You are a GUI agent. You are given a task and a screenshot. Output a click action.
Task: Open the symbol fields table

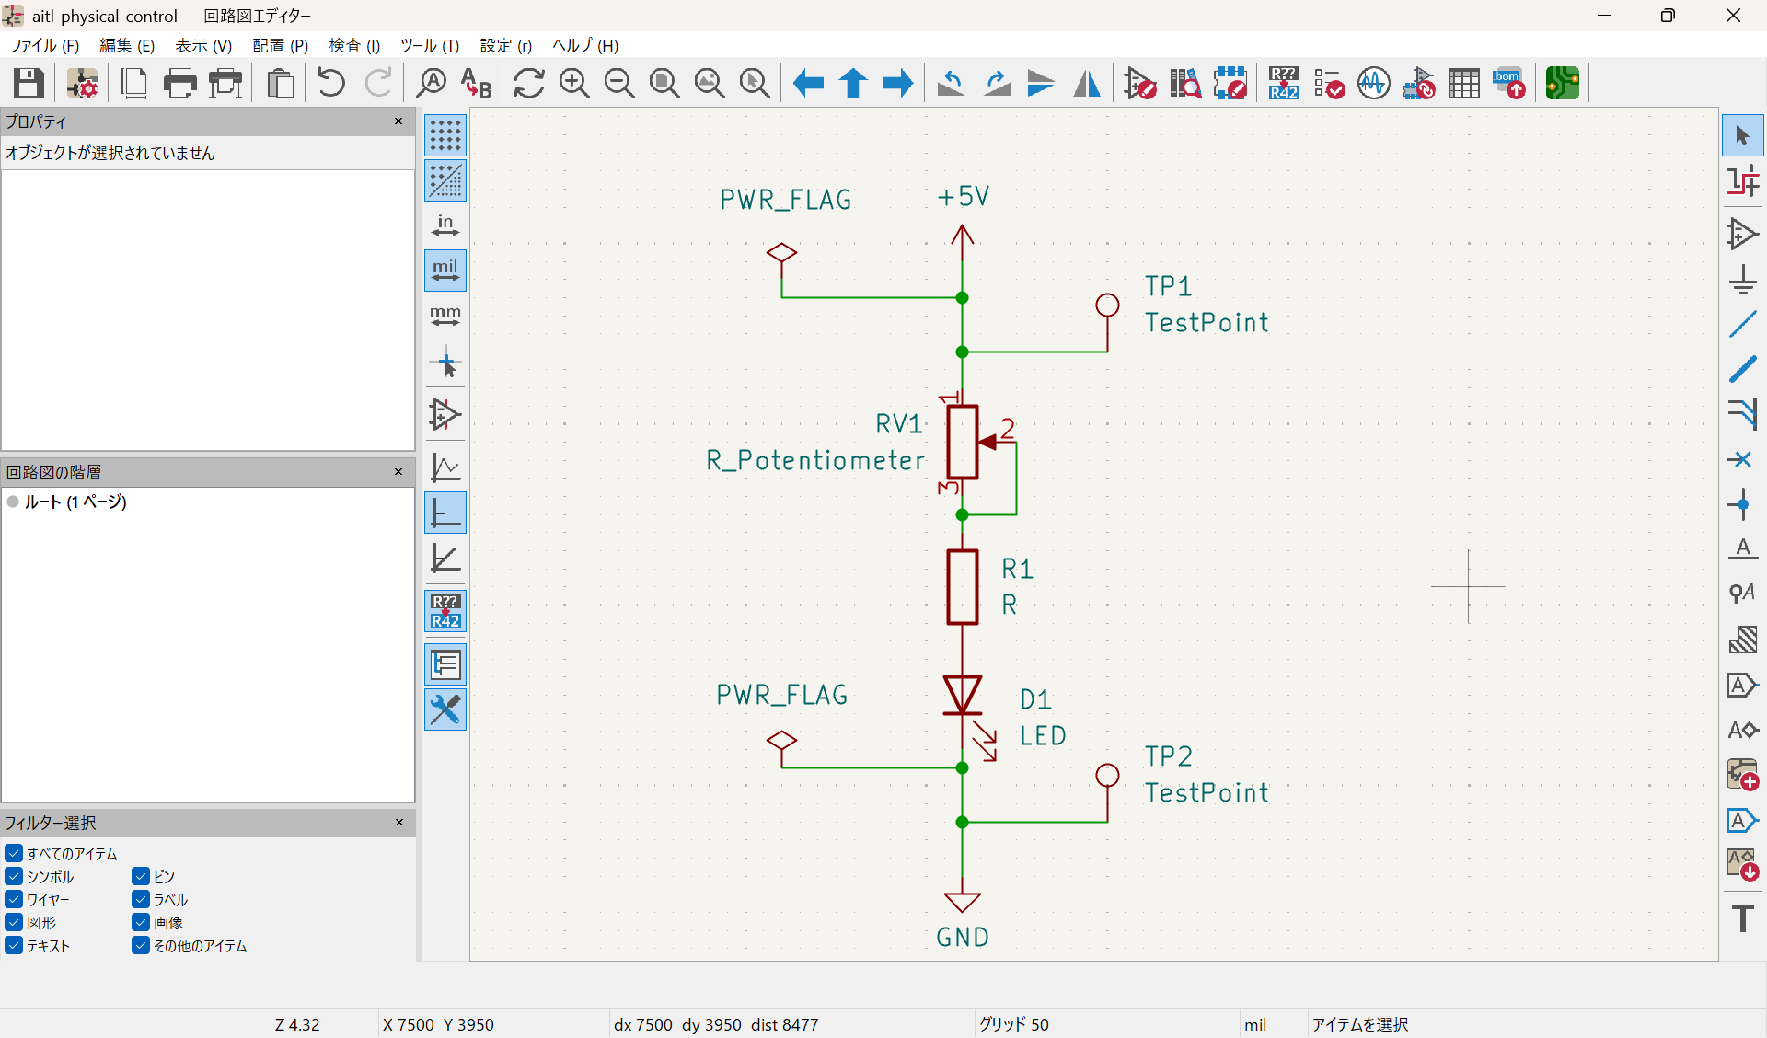[1464, 83]
